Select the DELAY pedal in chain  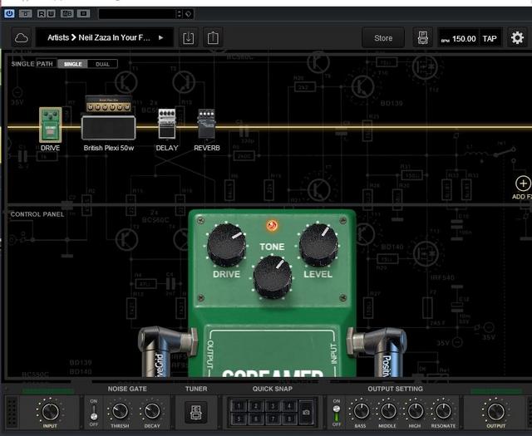tap(167, 124)
